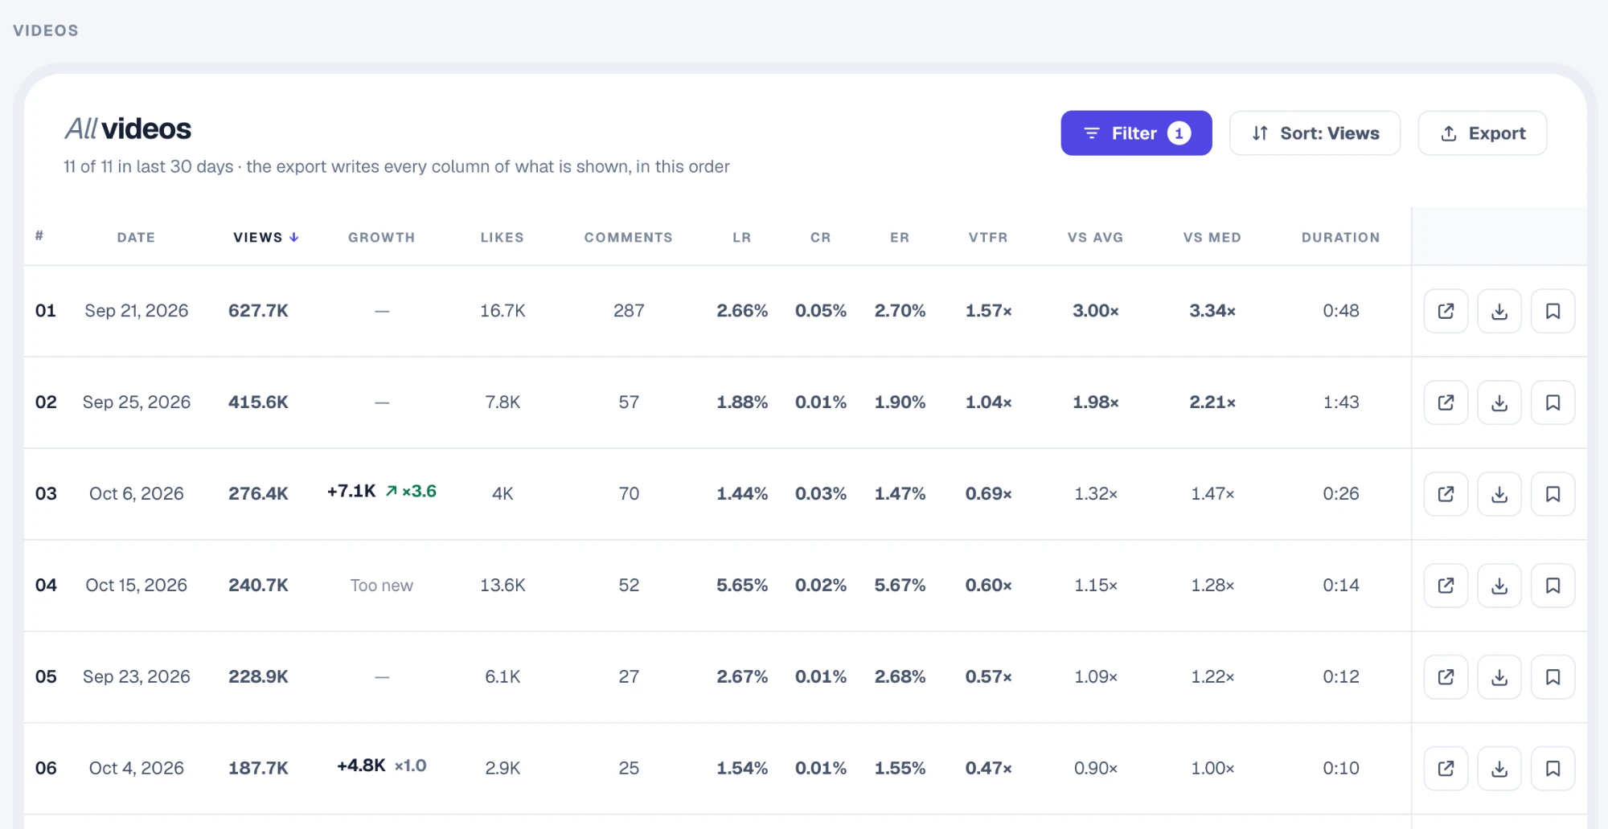Select the 627.7K views cell
Viewport: 1608px width, 829px height.
258,311
